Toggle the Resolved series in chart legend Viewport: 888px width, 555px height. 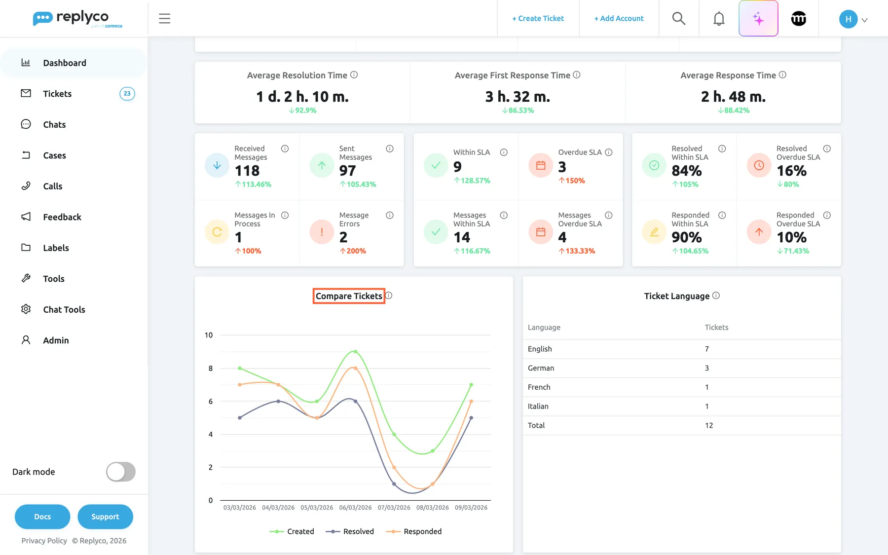click(350, 531)
